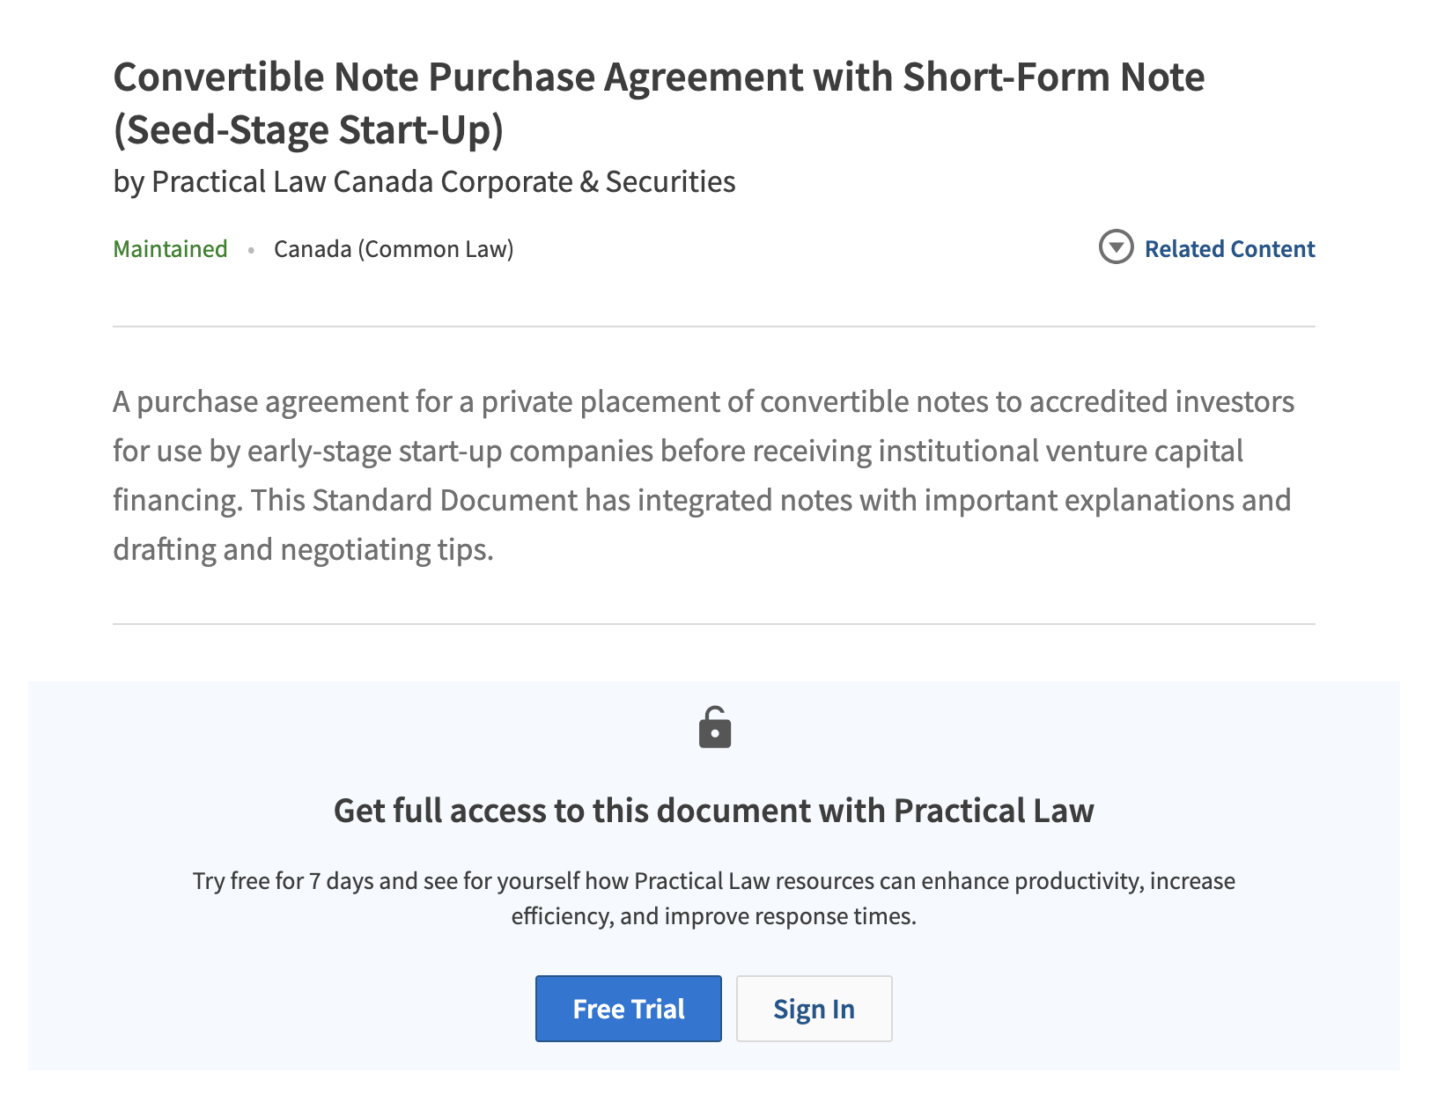Image resolution: width=1430 pixels, height=1102 pixels.
Task: Click the "Get full access" heading
Action: (713, 811)
